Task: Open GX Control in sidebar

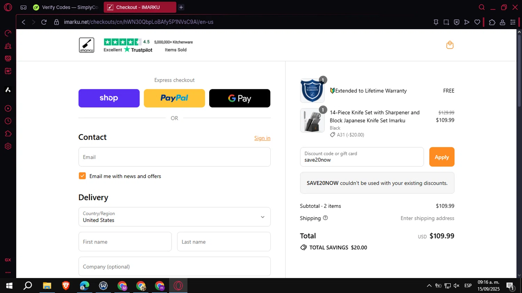Action: tap(8, 33)
